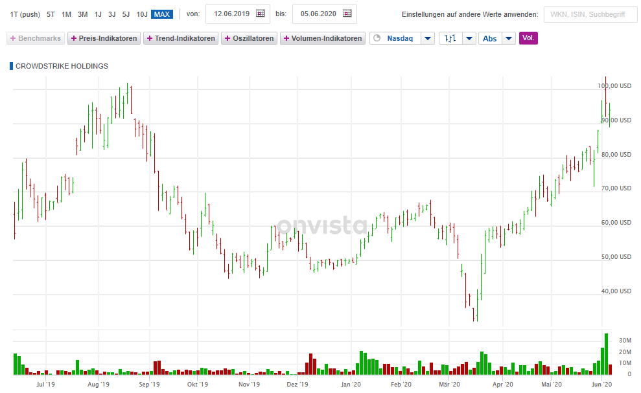
Task: Select the 1T (push) time range
Action: (25, 14)
